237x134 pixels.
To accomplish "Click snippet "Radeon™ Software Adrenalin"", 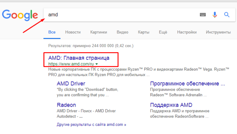I will [178, 95].
